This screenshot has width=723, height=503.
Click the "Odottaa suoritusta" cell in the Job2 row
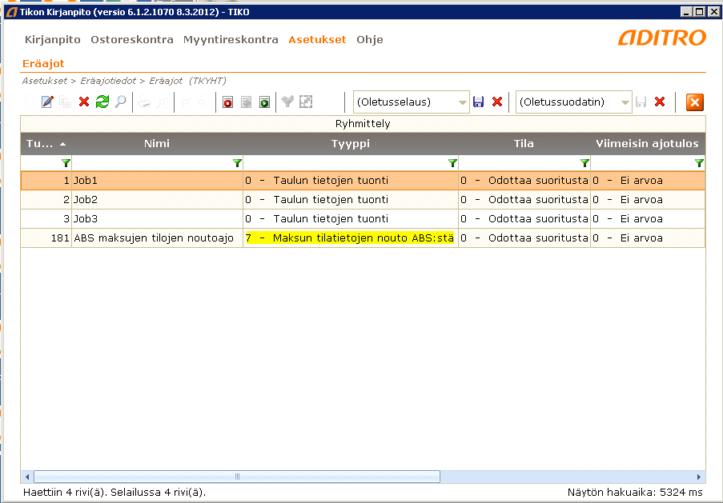pos(524,200)
